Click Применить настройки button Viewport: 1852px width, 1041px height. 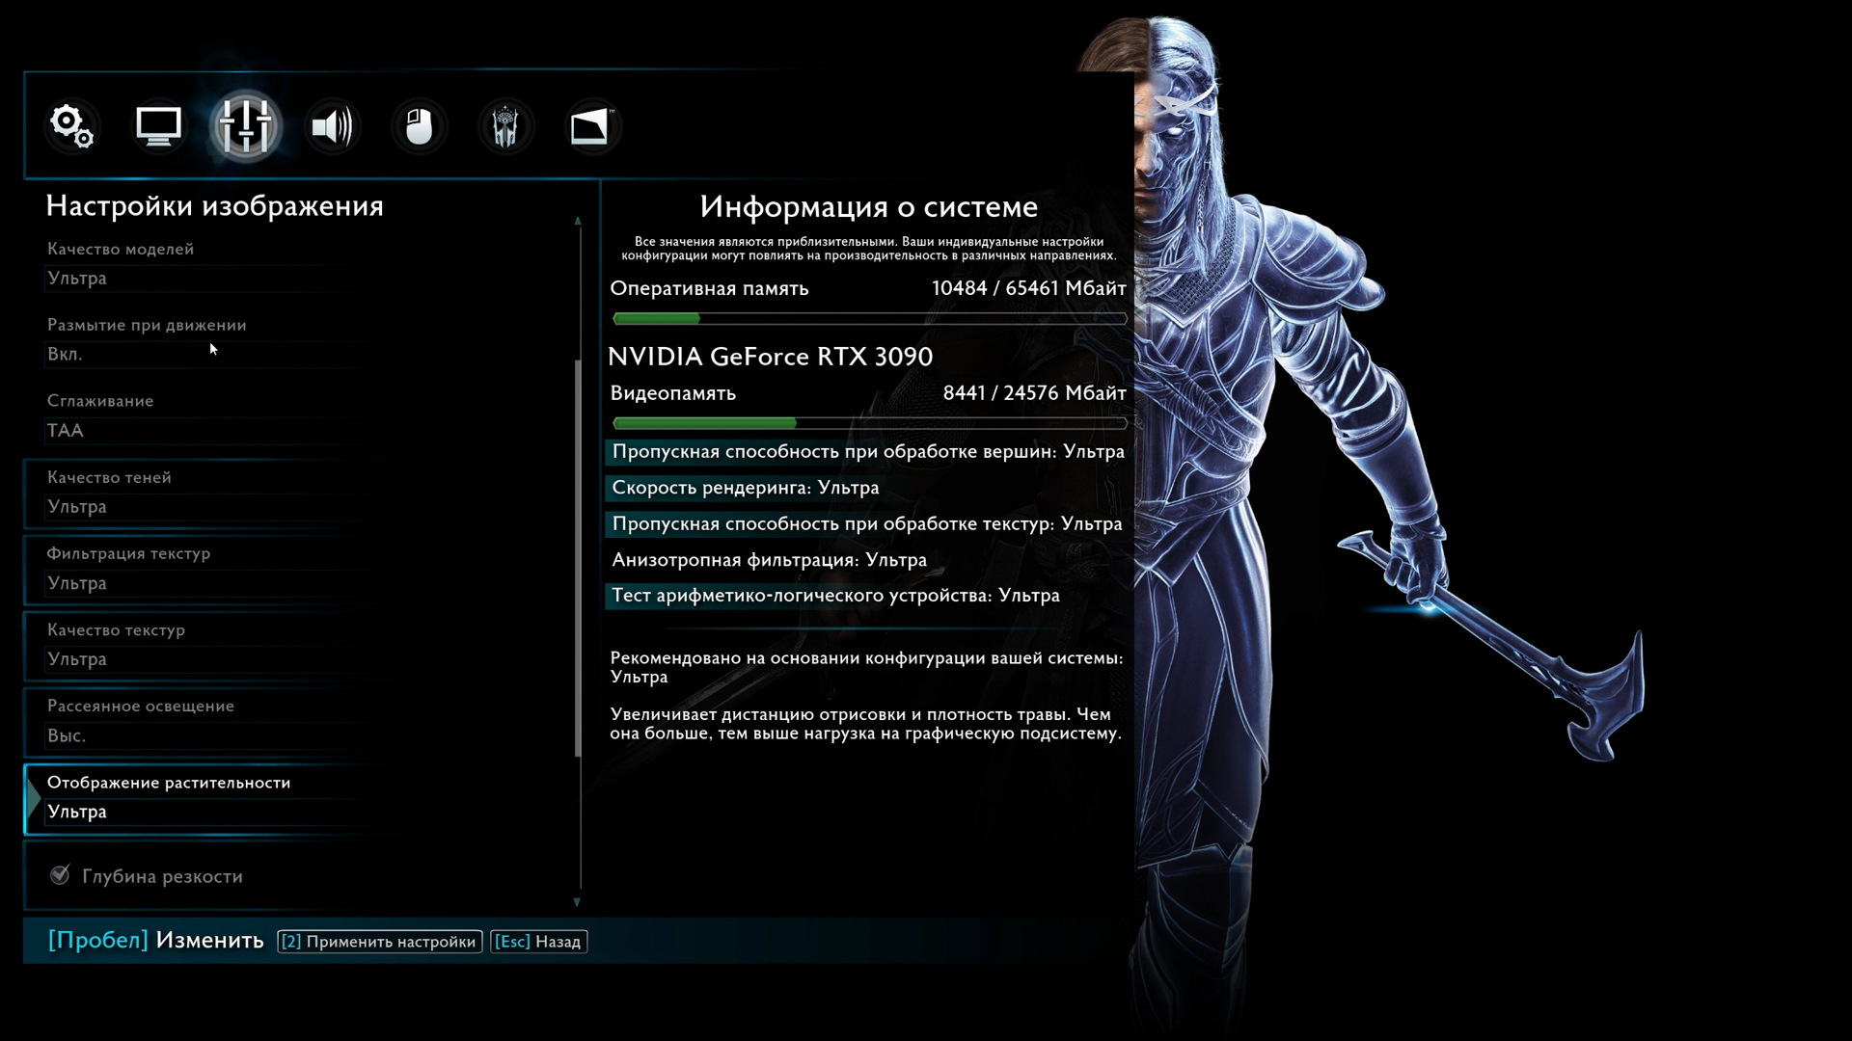pyautogui.click(x=380, y=942)
